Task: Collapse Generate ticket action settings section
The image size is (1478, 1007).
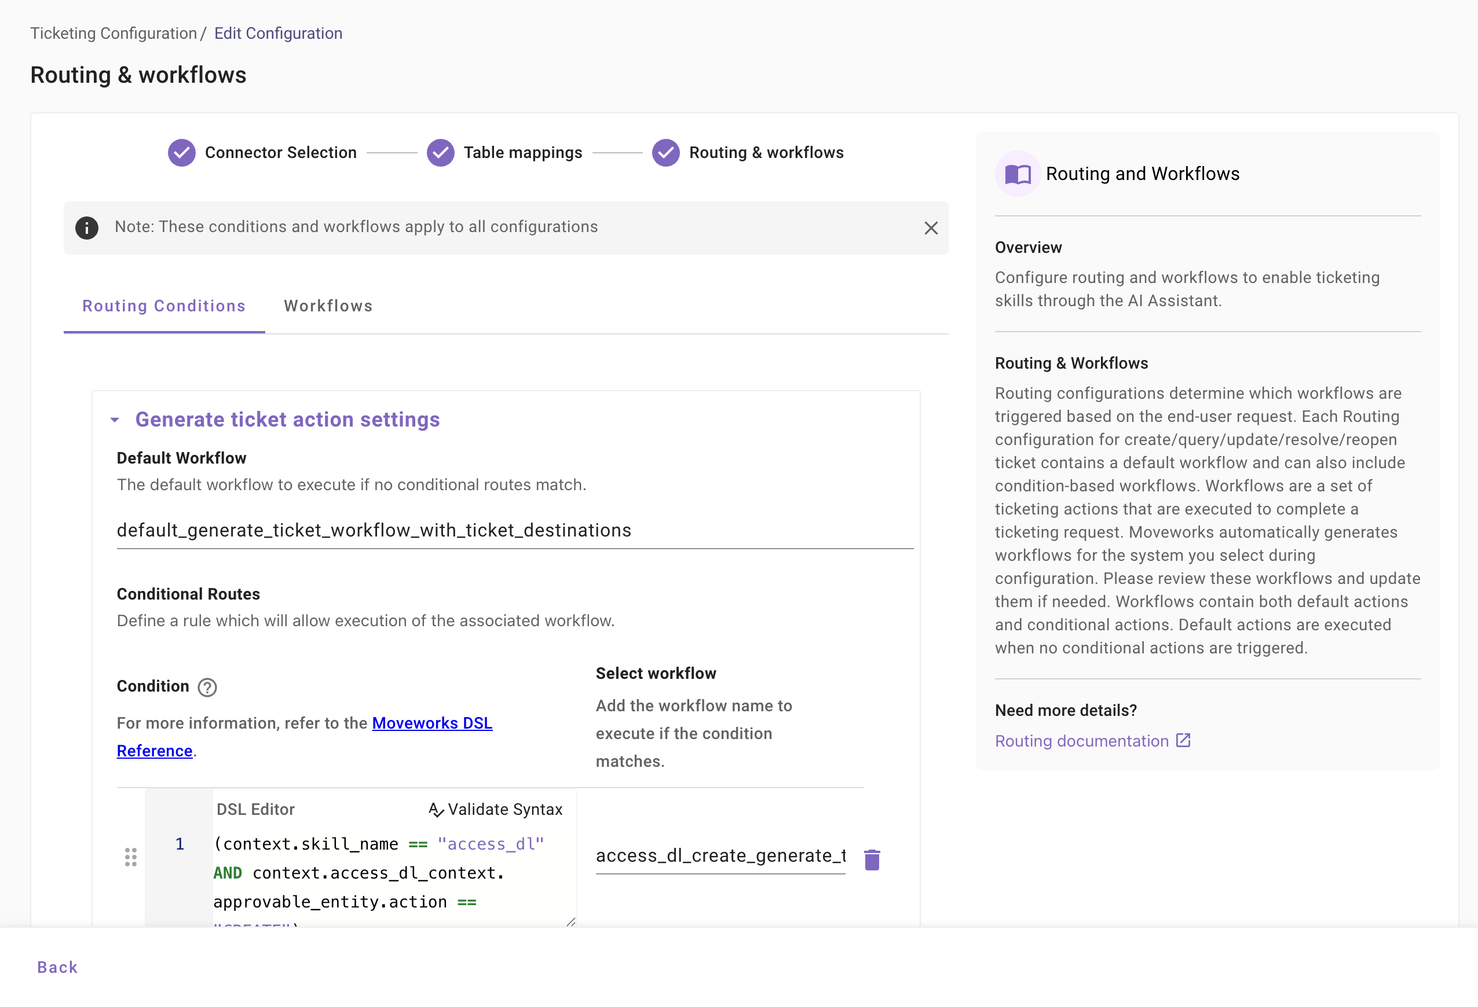Action: coord(115,420)
